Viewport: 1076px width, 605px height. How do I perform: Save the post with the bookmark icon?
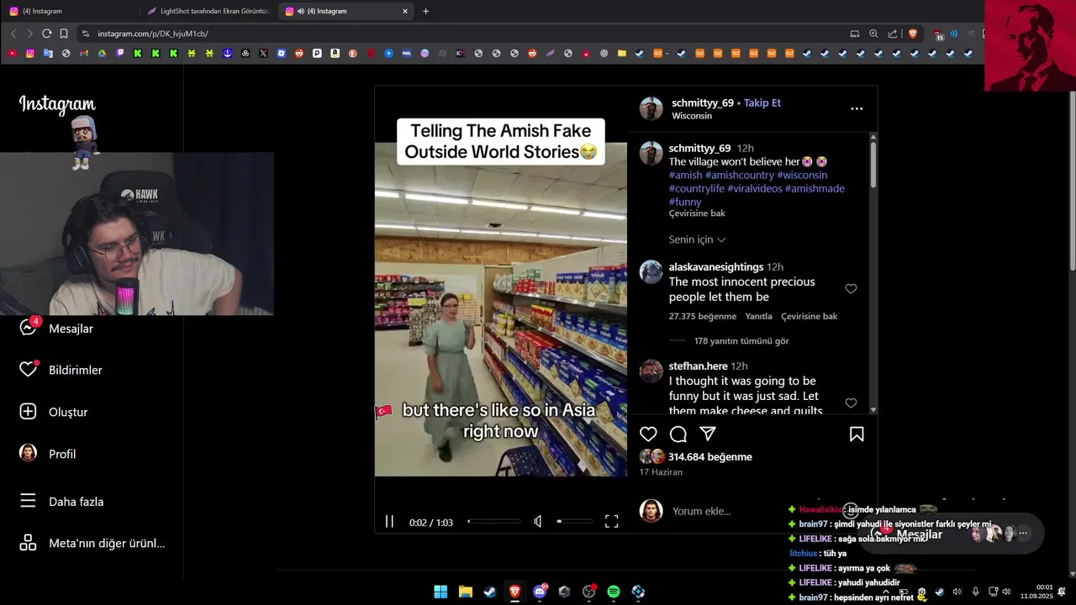tap(857, 434)
